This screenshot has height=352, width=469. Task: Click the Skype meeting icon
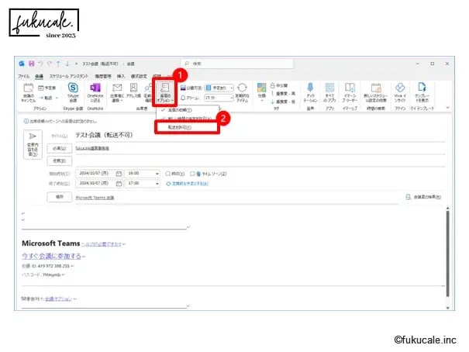coord(74,89)
